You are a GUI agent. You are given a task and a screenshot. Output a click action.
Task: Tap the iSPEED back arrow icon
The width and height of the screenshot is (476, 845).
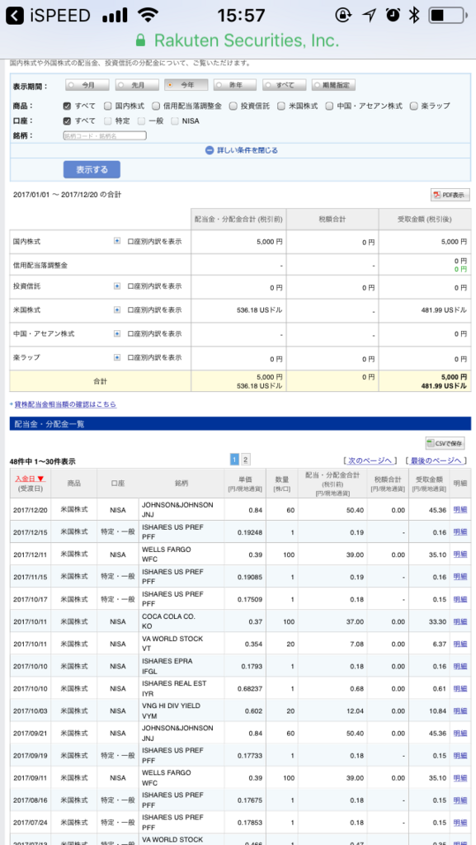click(15, 16)
